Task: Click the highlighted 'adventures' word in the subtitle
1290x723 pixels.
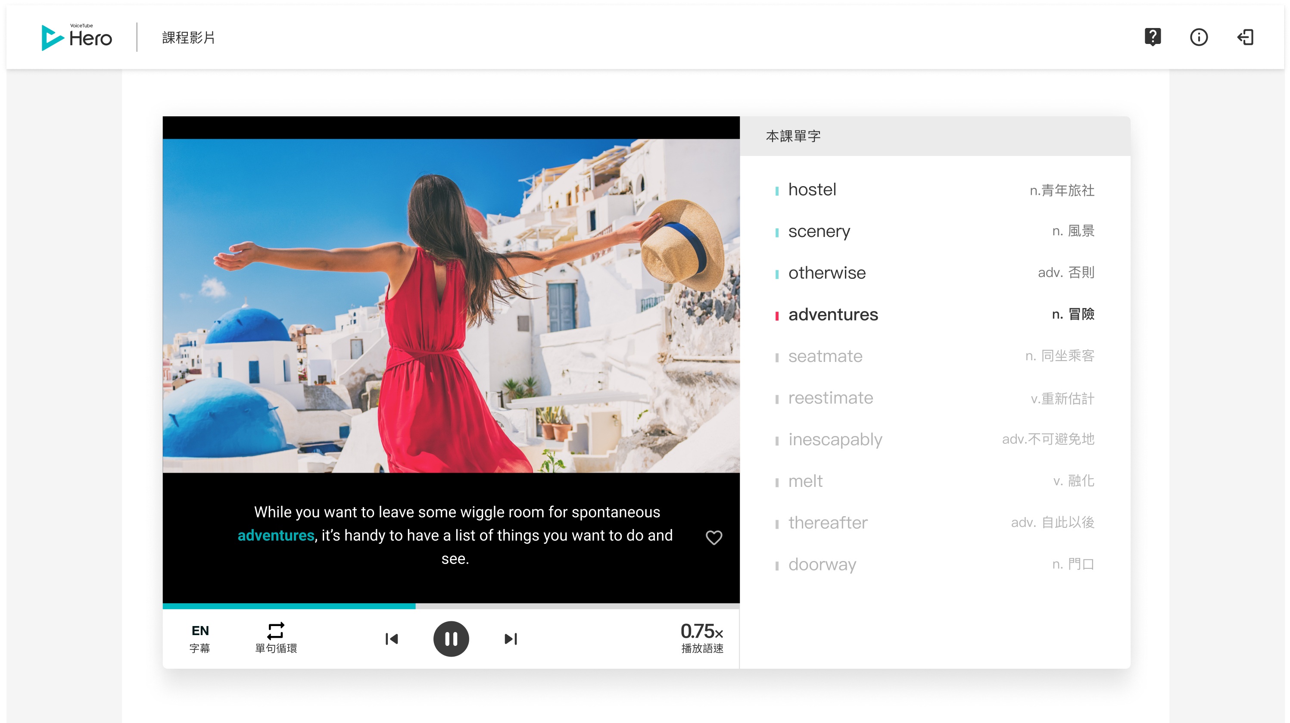Action: coord(276,535)
